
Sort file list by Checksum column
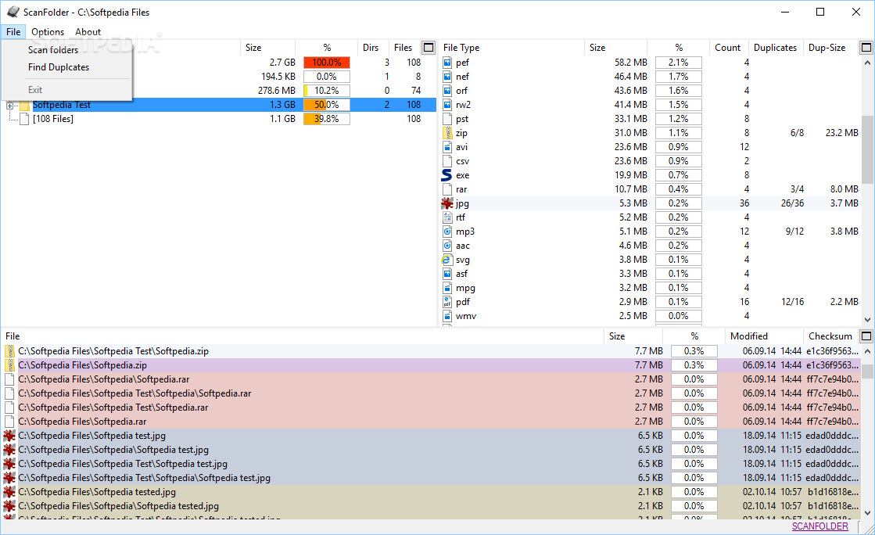[830, 336]
